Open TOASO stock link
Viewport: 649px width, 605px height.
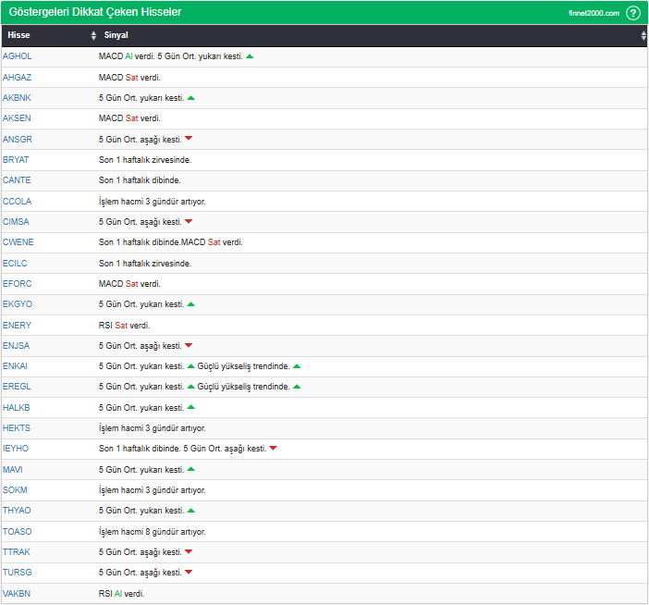17,532
